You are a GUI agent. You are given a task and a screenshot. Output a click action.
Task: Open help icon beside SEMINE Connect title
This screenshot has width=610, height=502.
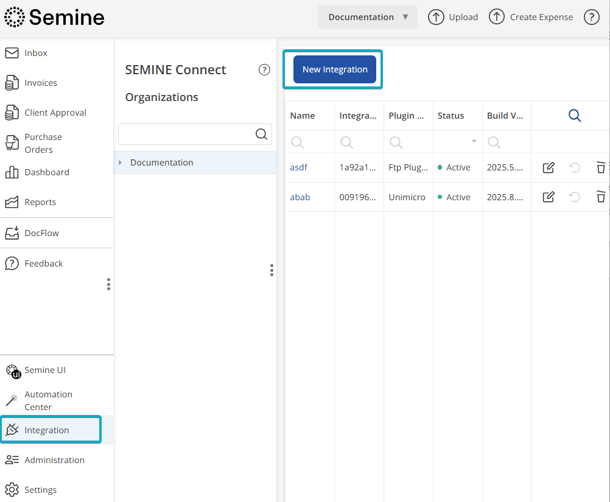coord(264,69)
